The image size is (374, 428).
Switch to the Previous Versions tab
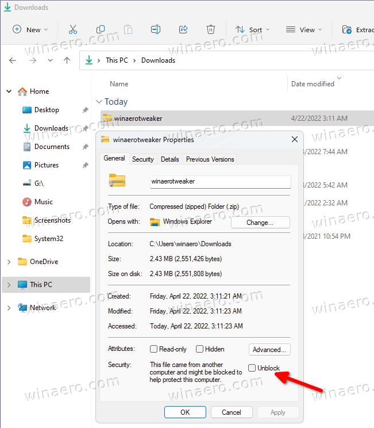coord(210,159)
